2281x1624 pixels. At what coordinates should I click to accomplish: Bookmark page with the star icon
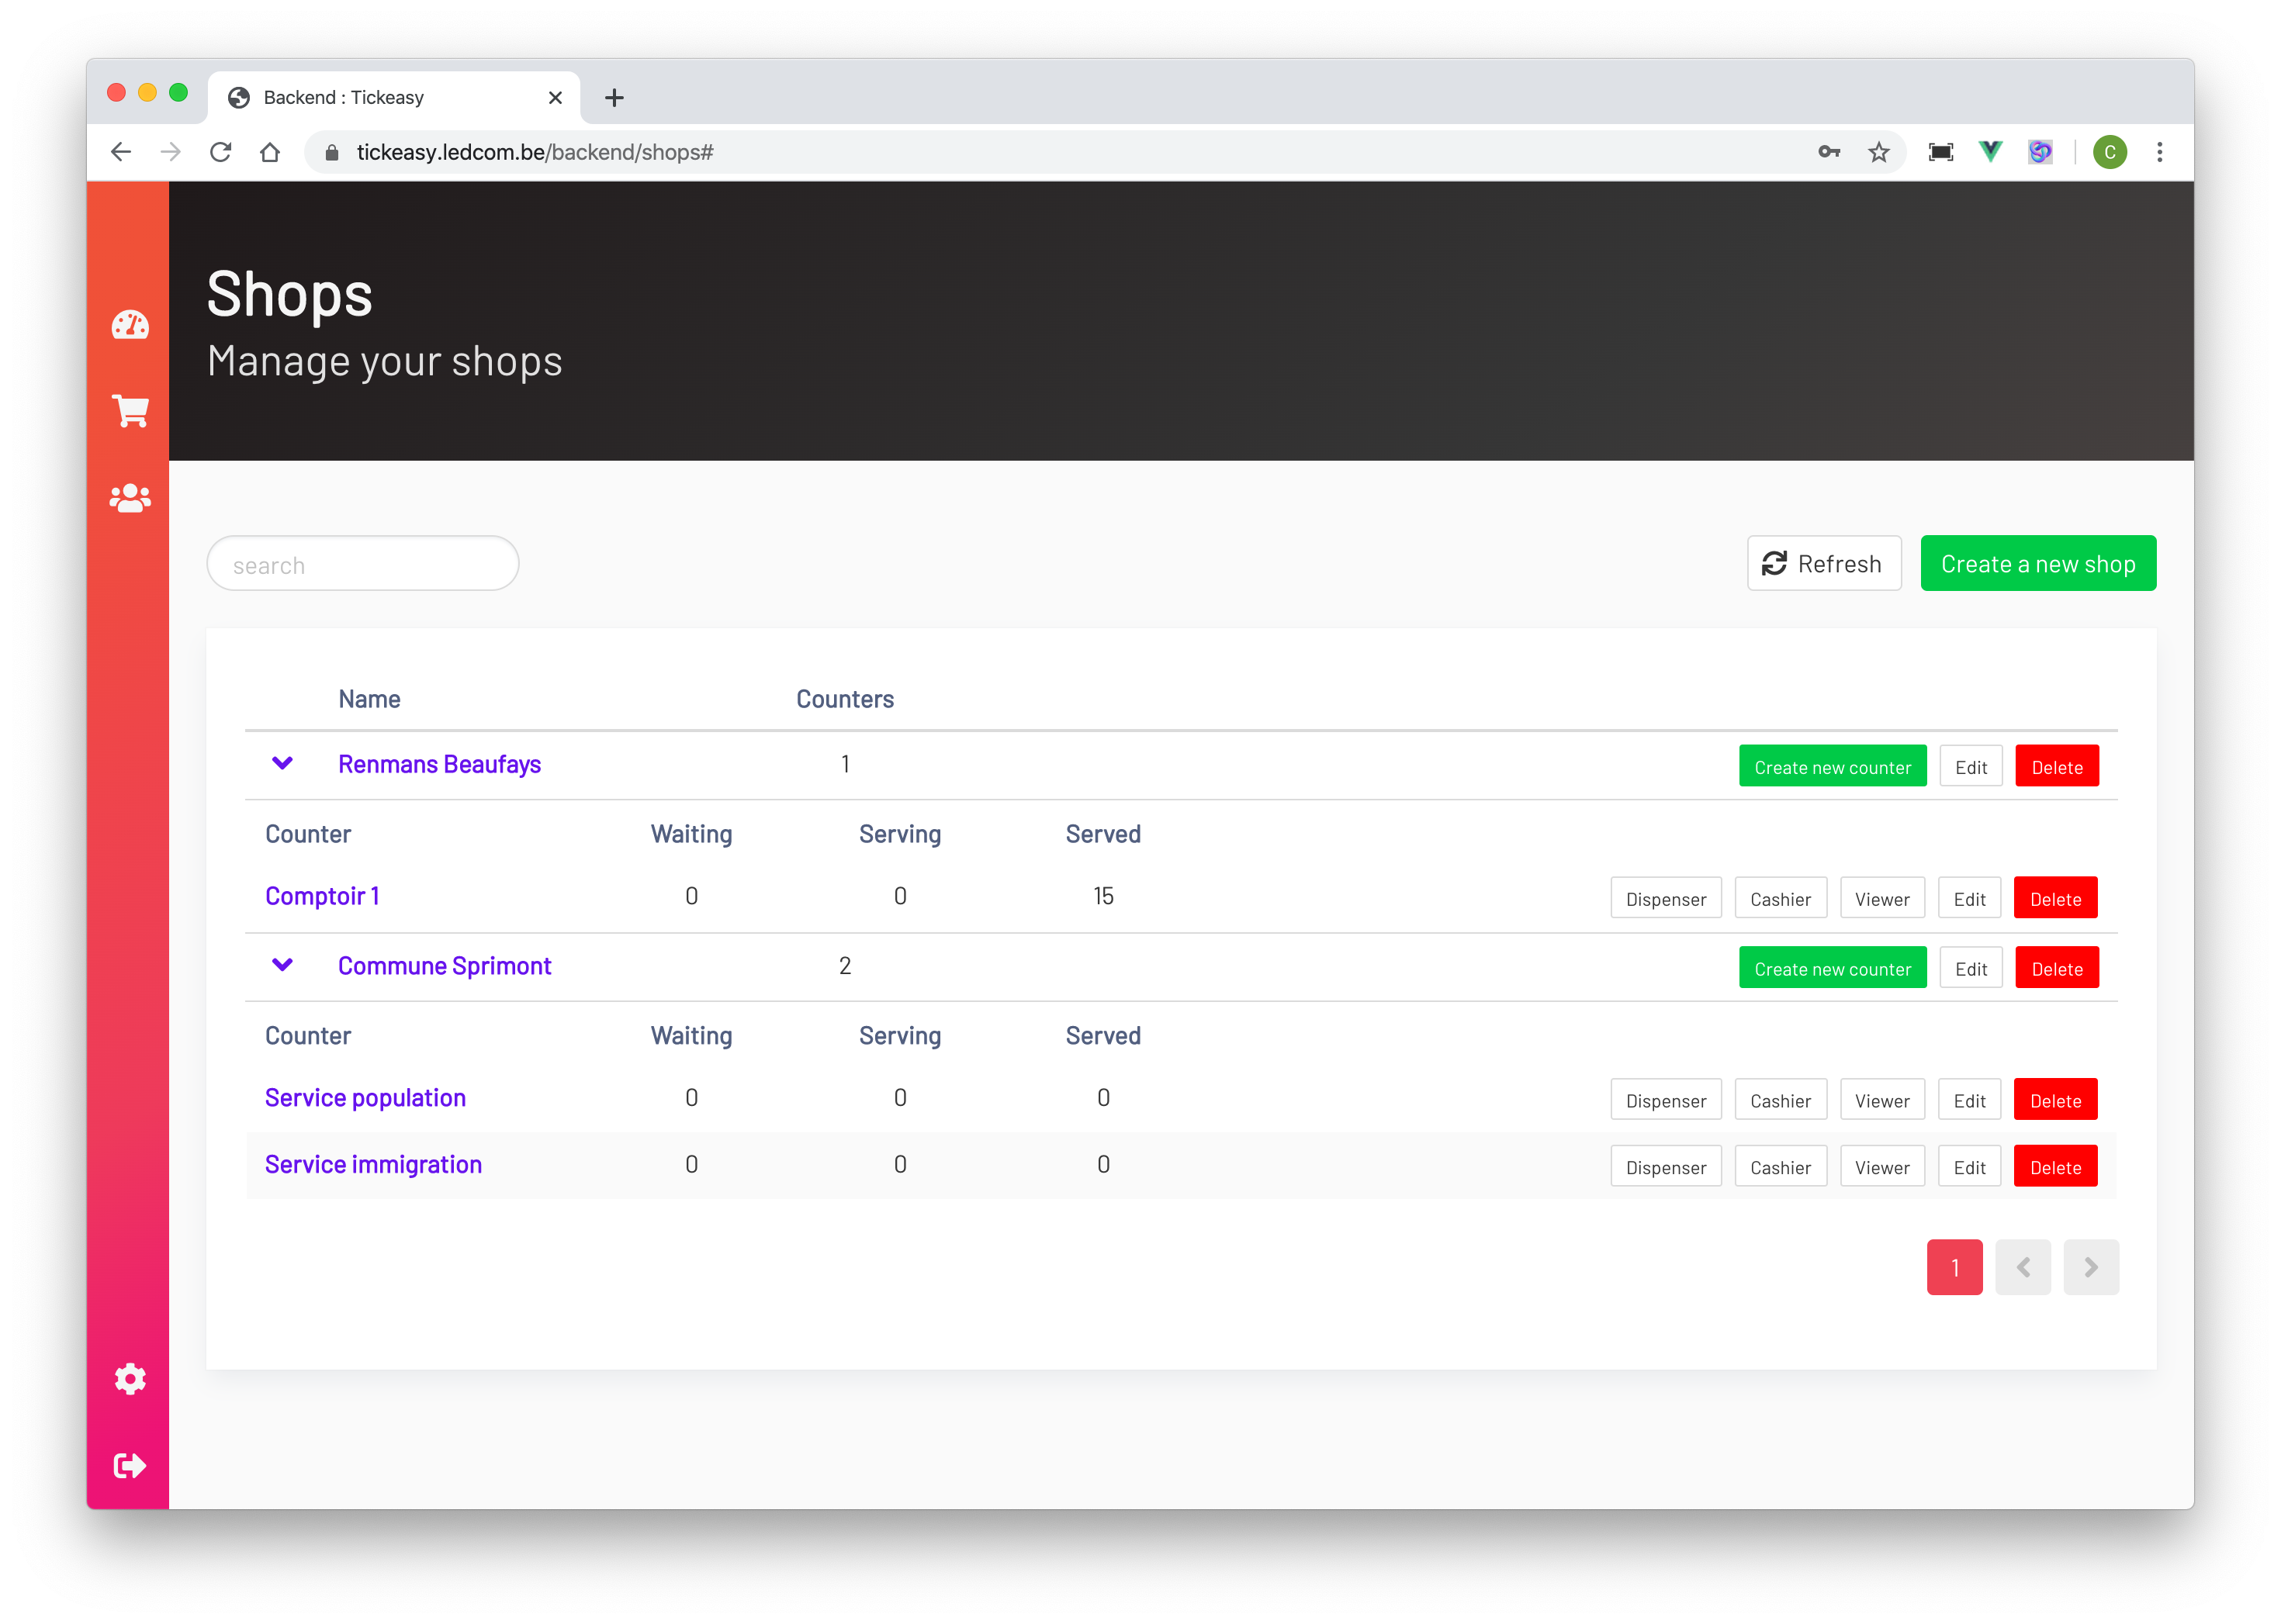[x=1879, y=152]
